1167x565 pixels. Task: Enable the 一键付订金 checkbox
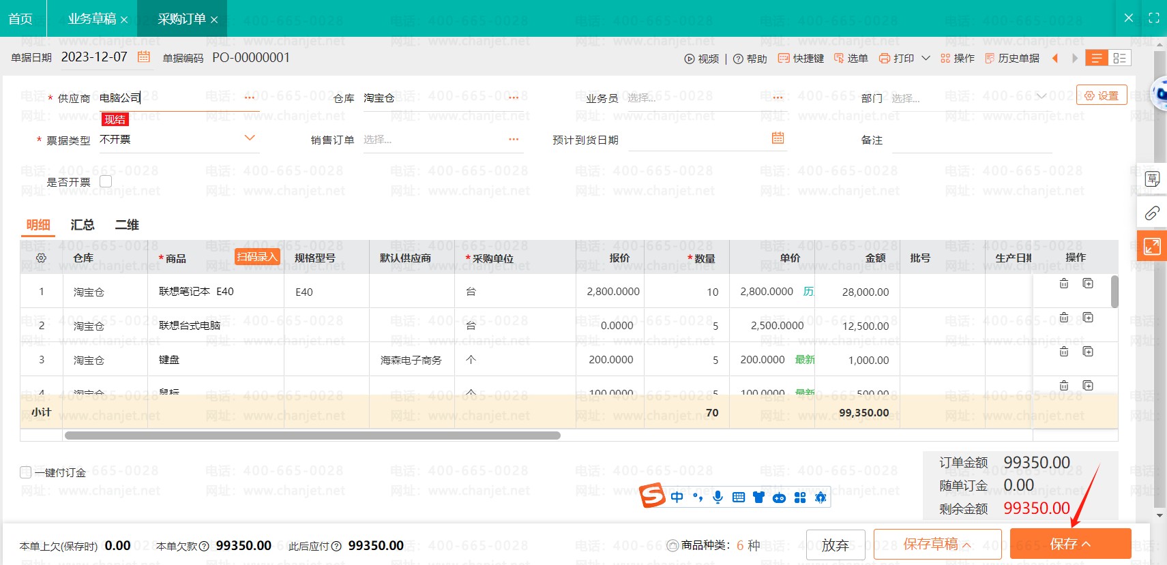[26, 472]
